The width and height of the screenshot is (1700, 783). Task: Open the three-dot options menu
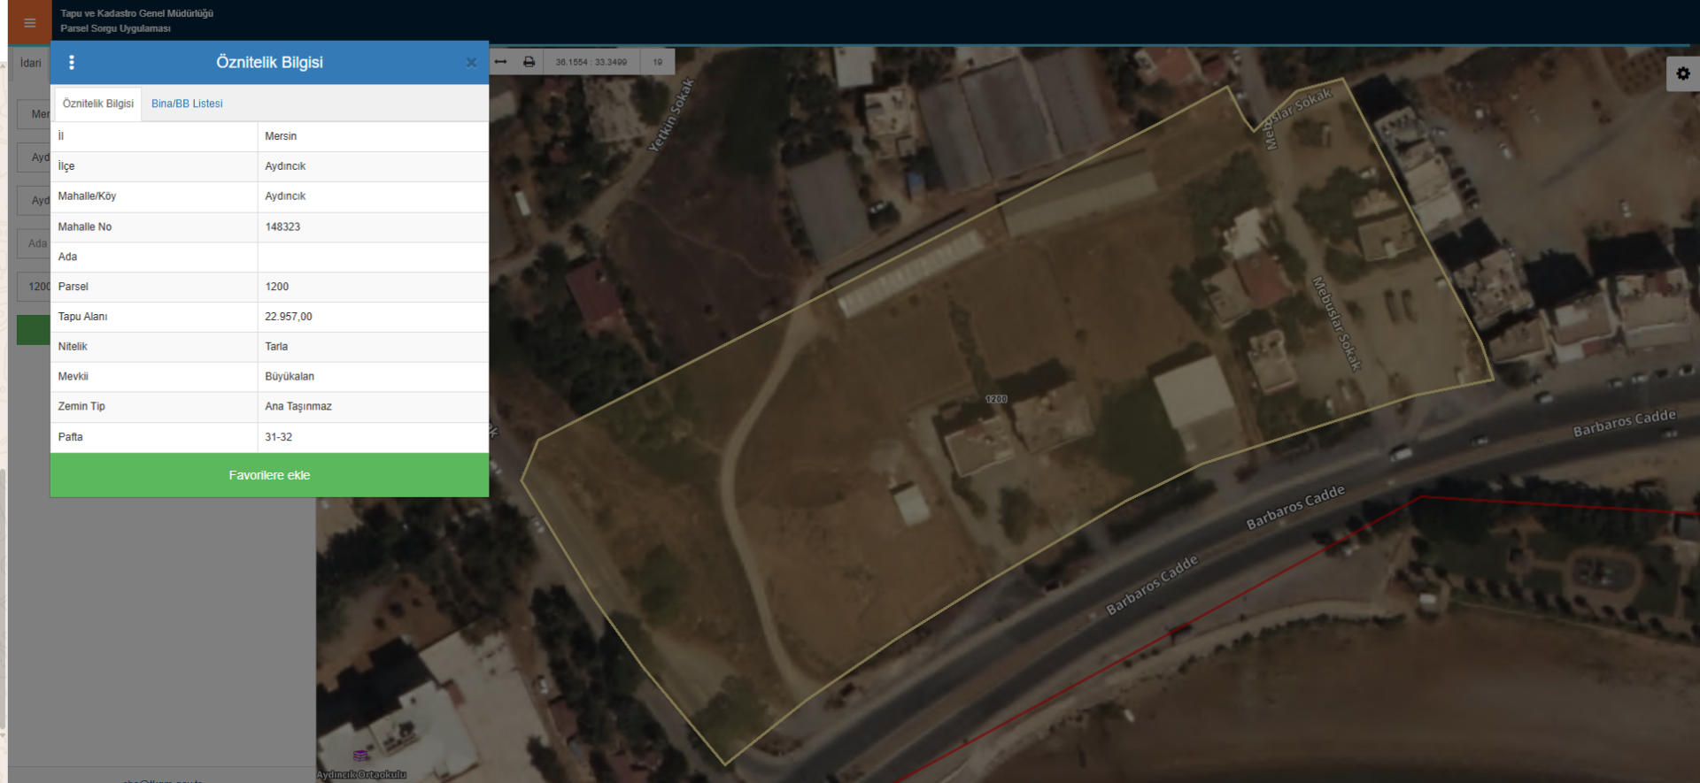[72, 62]
